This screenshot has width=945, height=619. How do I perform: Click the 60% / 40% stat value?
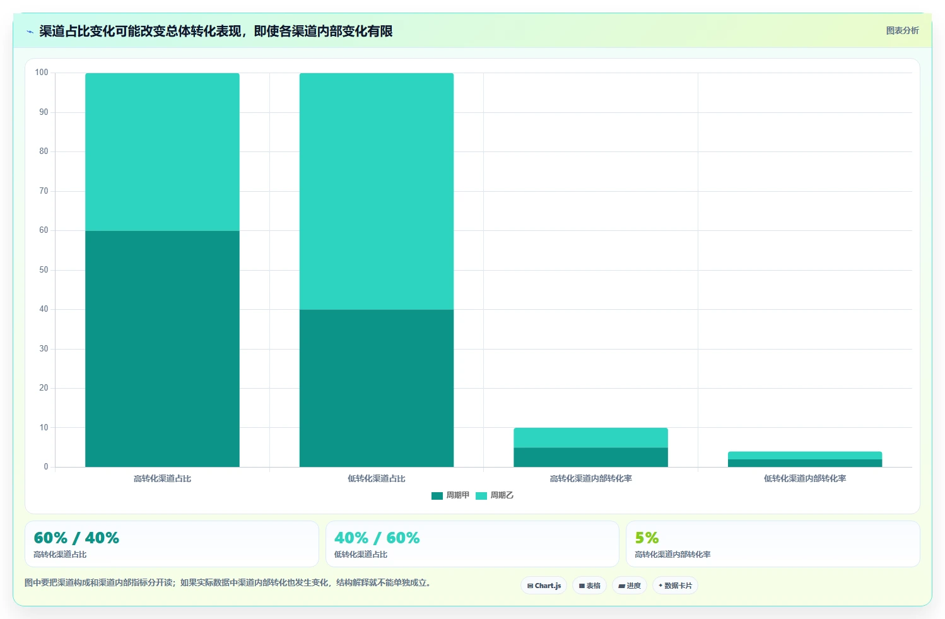point(76,538)
